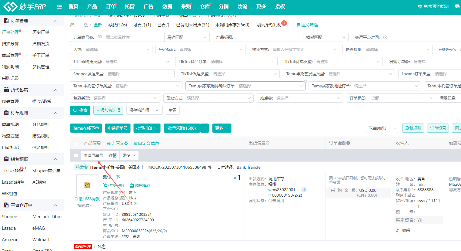The image size is (461, 251).
Task: Click the 刷新规则 button
Action: [413, 128]
